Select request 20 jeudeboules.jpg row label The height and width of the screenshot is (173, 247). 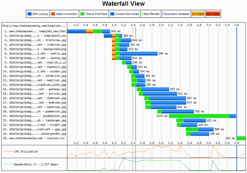pyautogui.click(x=35, y=116)
